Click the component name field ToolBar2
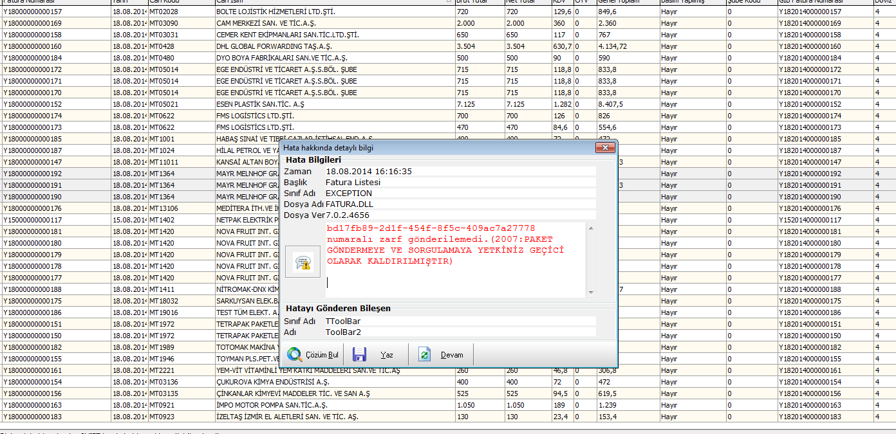Screen dimensions: 896x434 [x=343, y=332]
